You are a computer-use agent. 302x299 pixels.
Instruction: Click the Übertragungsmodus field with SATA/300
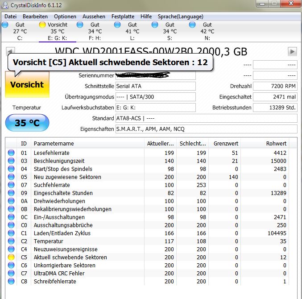(156, 97)
